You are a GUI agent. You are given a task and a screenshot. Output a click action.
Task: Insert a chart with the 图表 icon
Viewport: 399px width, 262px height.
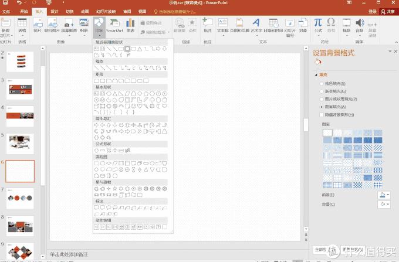[x=130, y=26]
